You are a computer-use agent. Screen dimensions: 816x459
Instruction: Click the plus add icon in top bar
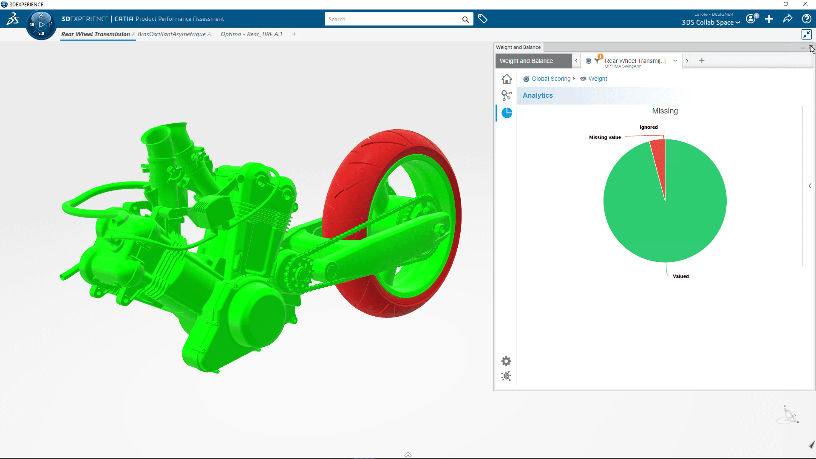click(x=769, y=19)
